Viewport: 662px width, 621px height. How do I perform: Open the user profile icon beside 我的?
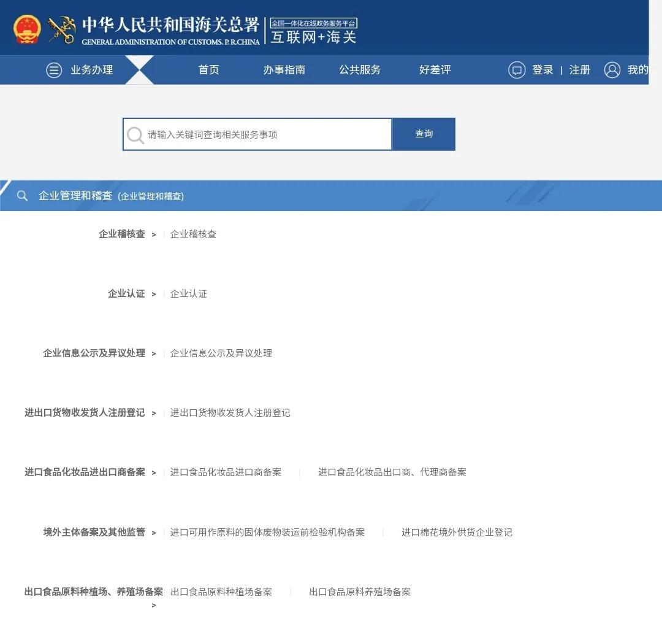(612, 70)
